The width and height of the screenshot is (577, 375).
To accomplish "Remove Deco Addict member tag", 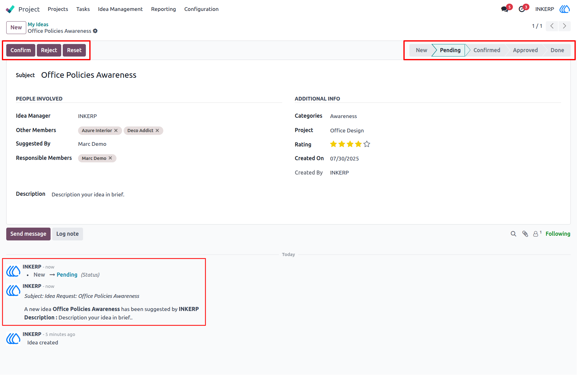I will (x=157, y=131).
